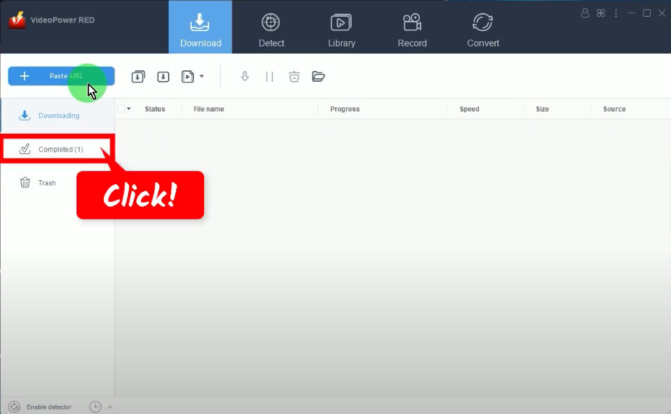This screenshot has height=414, width=671.
Task: Open the dropdown arrow beside select-all checkbox
Action: point(129,109)
